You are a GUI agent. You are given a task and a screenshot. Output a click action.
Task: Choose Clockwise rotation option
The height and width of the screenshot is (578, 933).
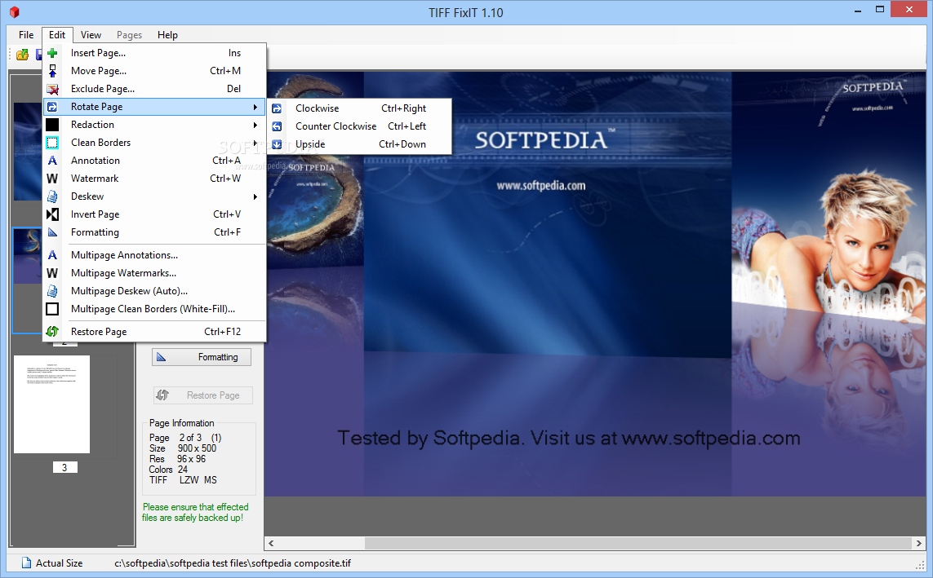coord(359,108)
